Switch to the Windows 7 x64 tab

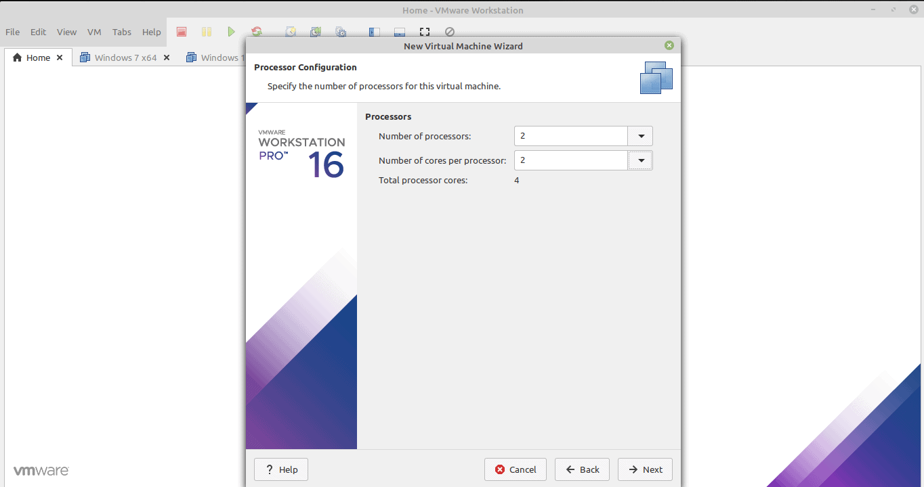pyautogui.click(x=125, y=57)
